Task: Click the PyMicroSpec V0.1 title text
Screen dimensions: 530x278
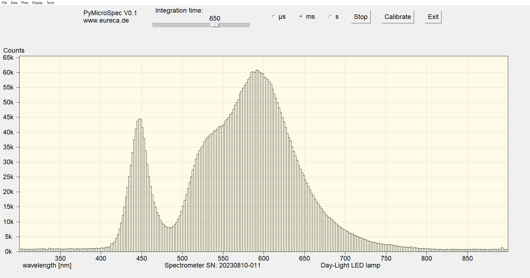Action: pyautogui.click(x=110, y=13)
